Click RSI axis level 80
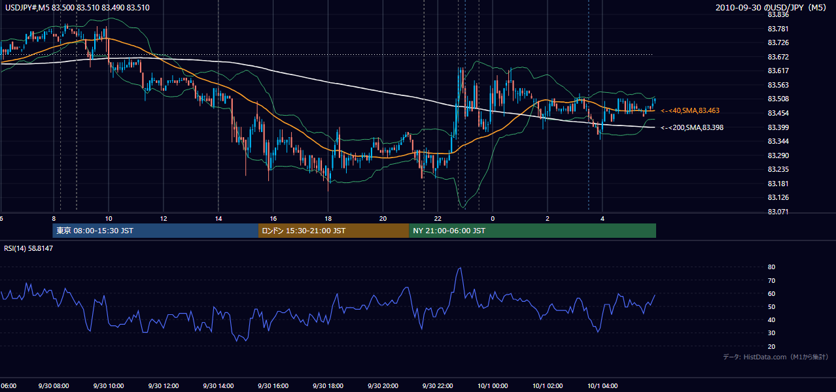 tap(771, 267)
